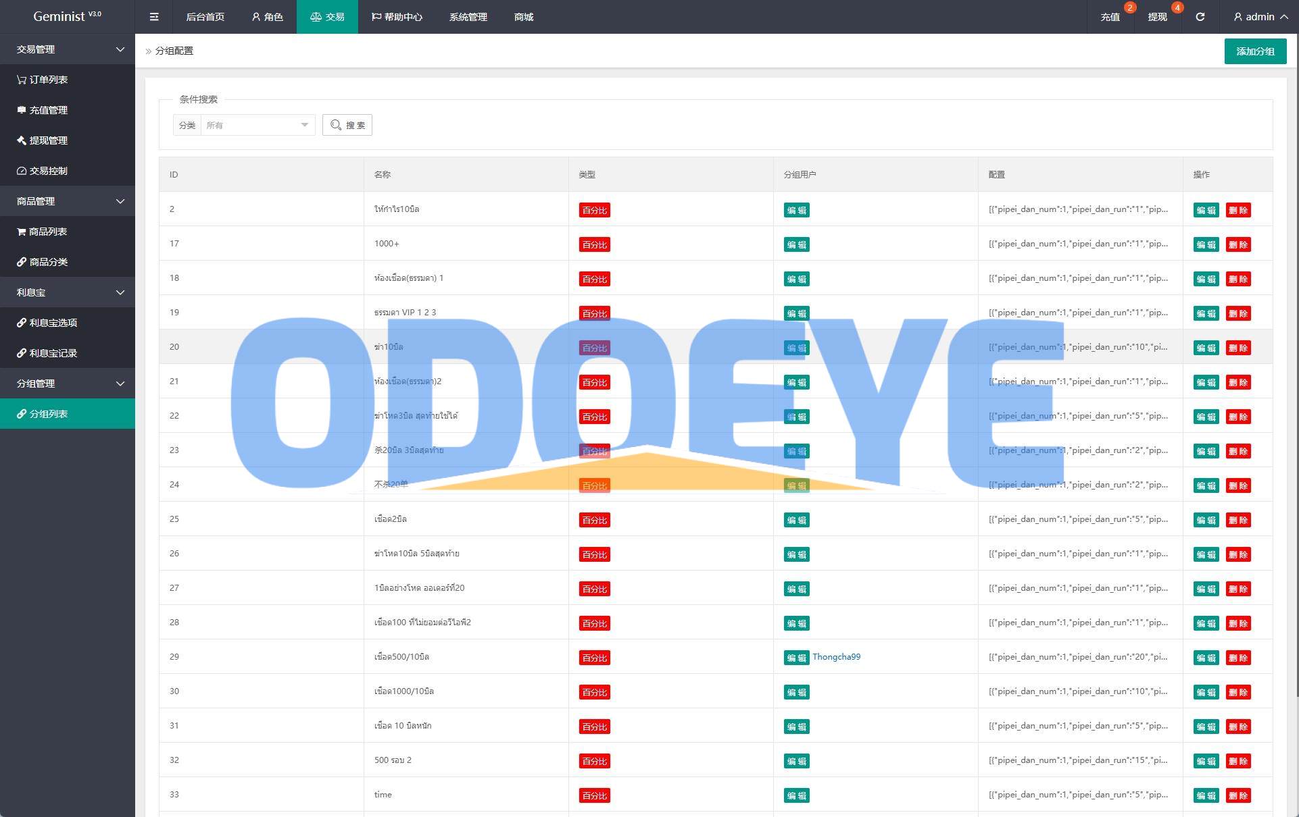This screenshot has width=1299, height=817.
Task: Click the sidebar collapse hamburger icon
Action: (x=154, y=17)
